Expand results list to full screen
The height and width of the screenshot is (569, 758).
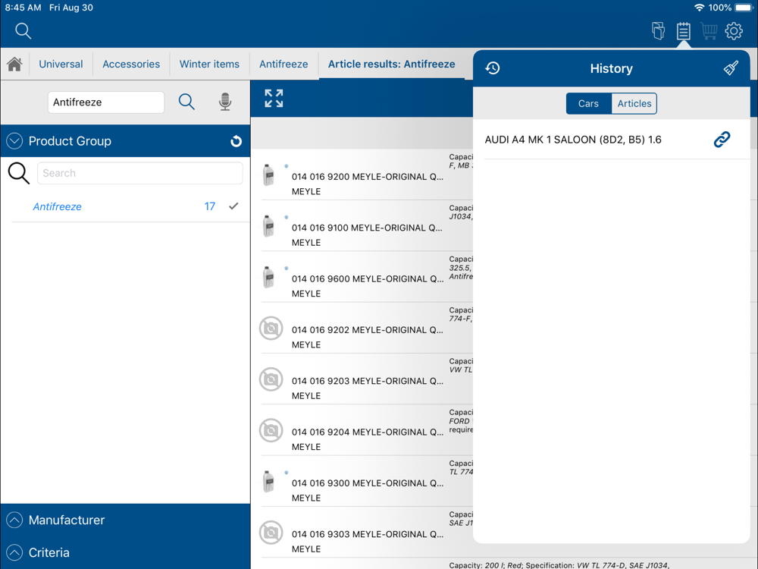tap(274, 98)
